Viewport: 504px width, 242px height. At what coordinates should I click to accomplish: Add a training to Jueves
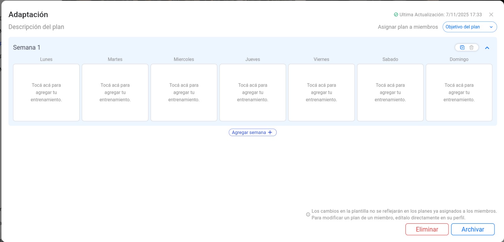point(253,93)
